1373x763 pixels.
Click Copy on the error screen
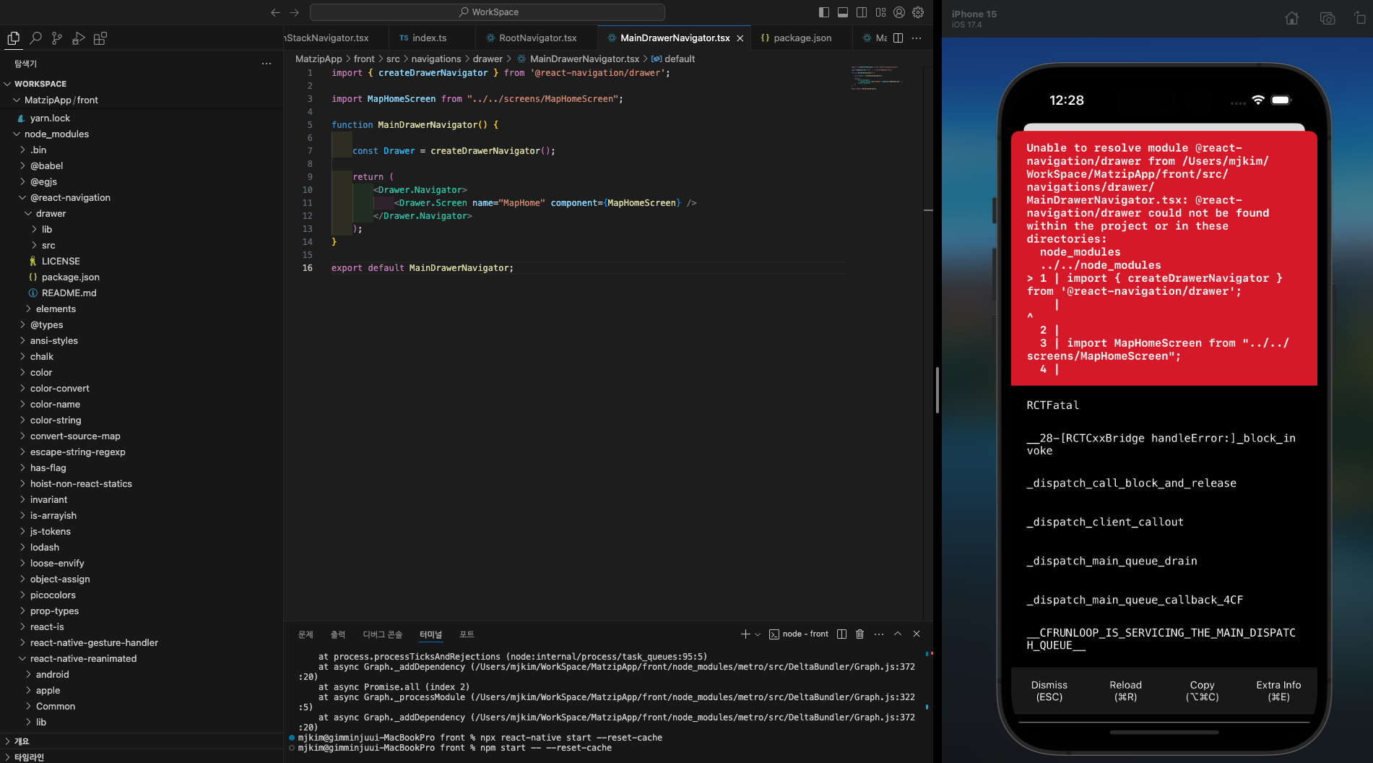point(1202,691)
